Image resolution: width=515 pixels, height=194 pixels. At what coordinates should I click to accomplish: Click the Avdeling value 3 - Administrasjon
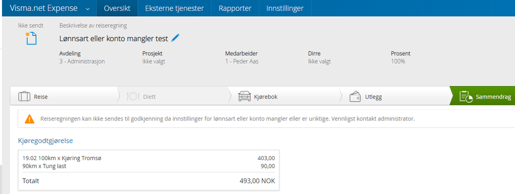tap(82, 61)
